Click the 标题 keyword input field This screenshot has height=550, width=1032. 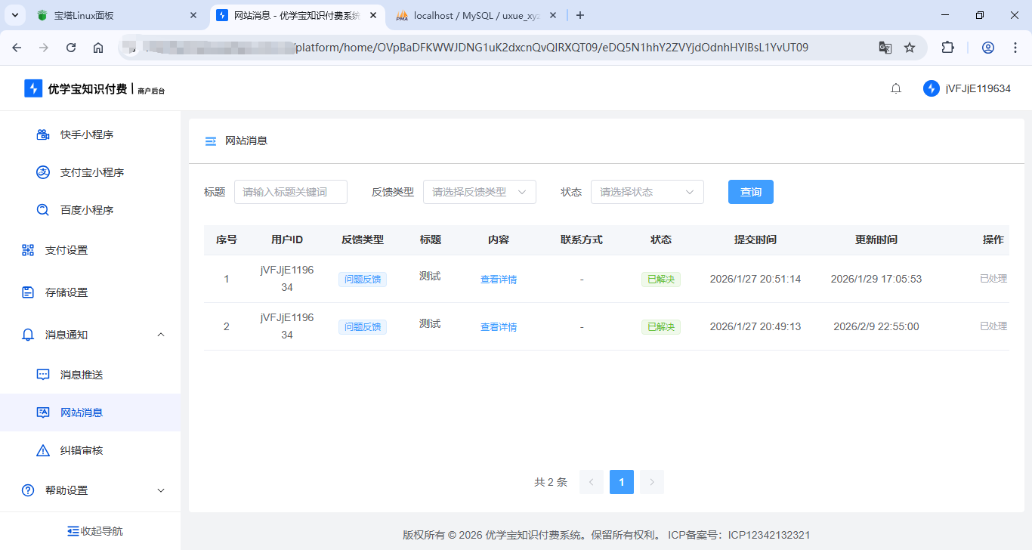pos(291,192)
